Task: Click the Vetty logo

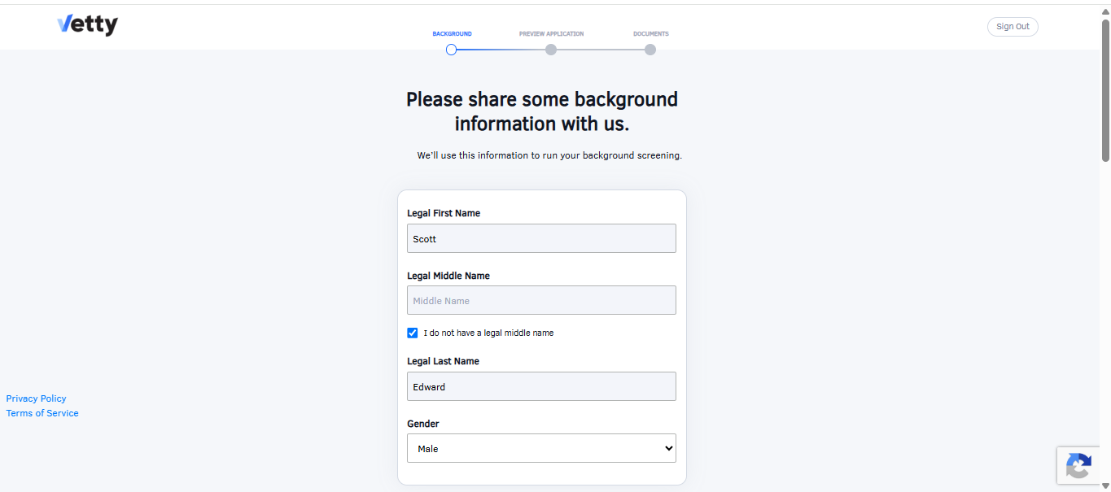Action: 88,25
